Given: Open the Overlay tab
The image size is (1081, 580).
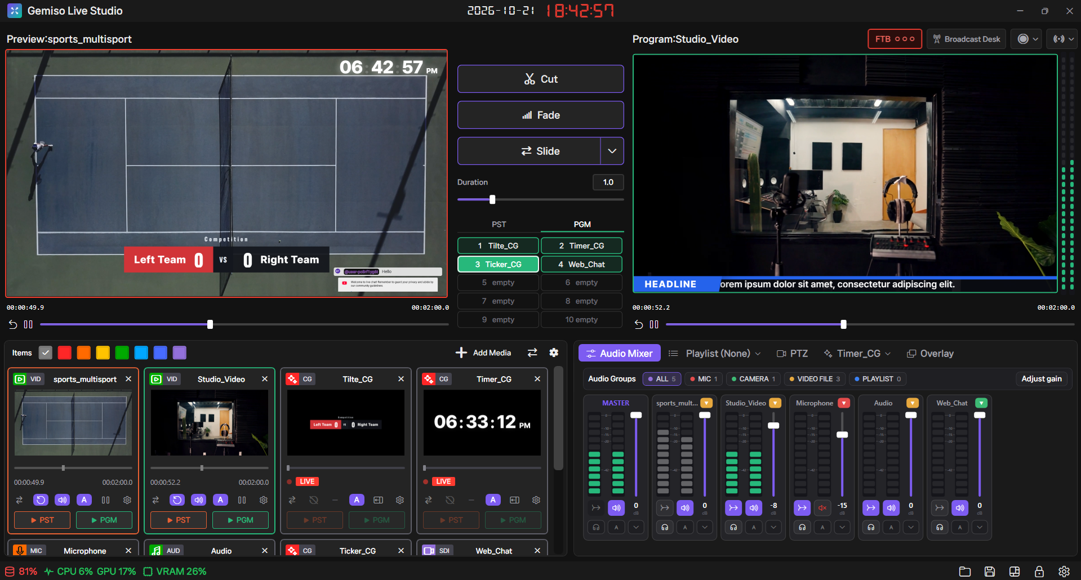Looking at the screenshot, I should [930, 354].
